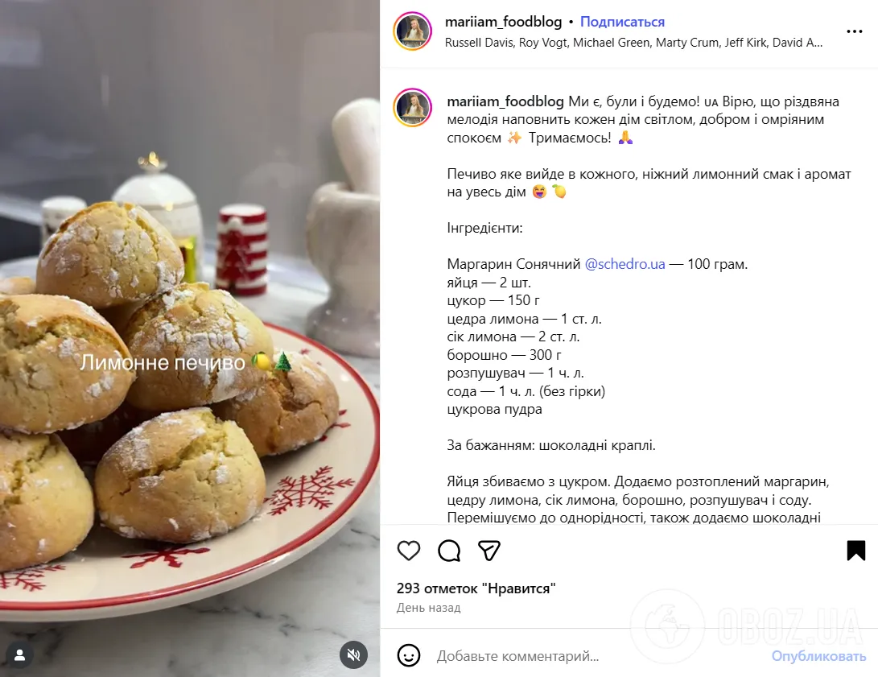Open the three-dot more options menu
This screenshot has height=677, width=878.
coord(854,31)
